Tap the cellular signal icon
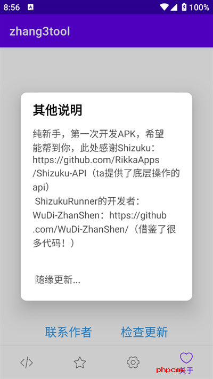The width and height of the screenshot is (213, 379). 174,7
